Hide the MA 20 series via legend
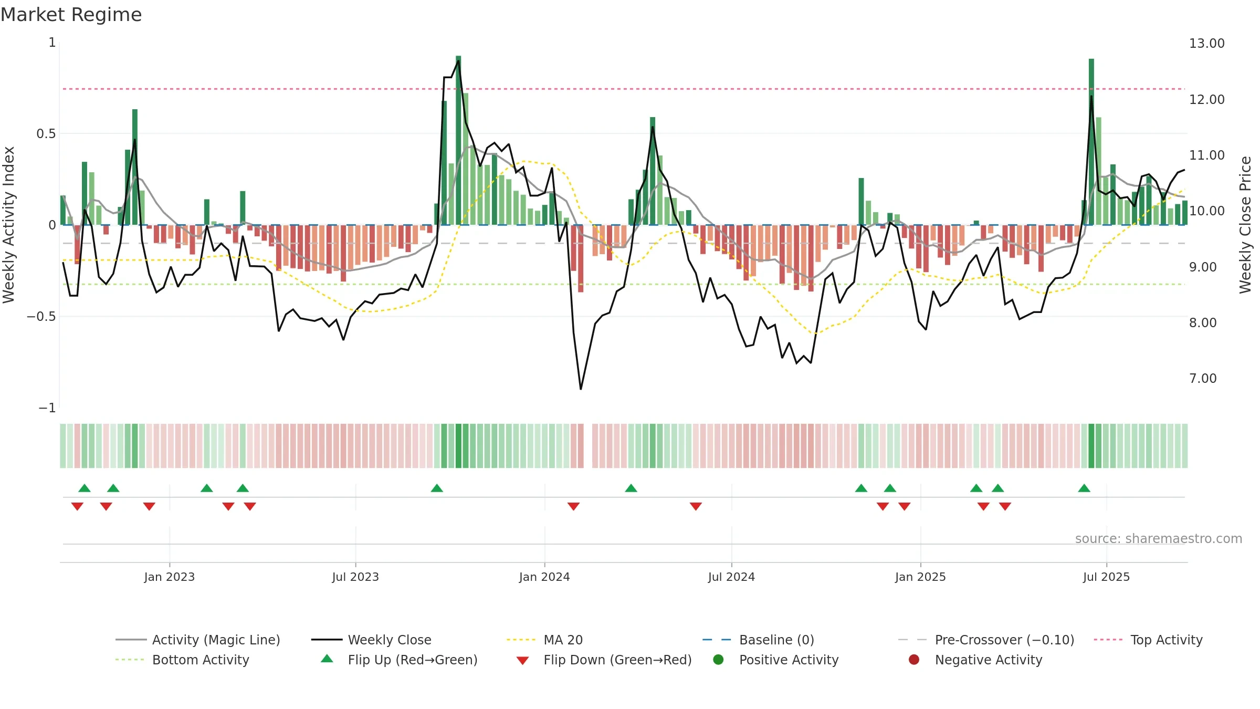 point(544,640)
